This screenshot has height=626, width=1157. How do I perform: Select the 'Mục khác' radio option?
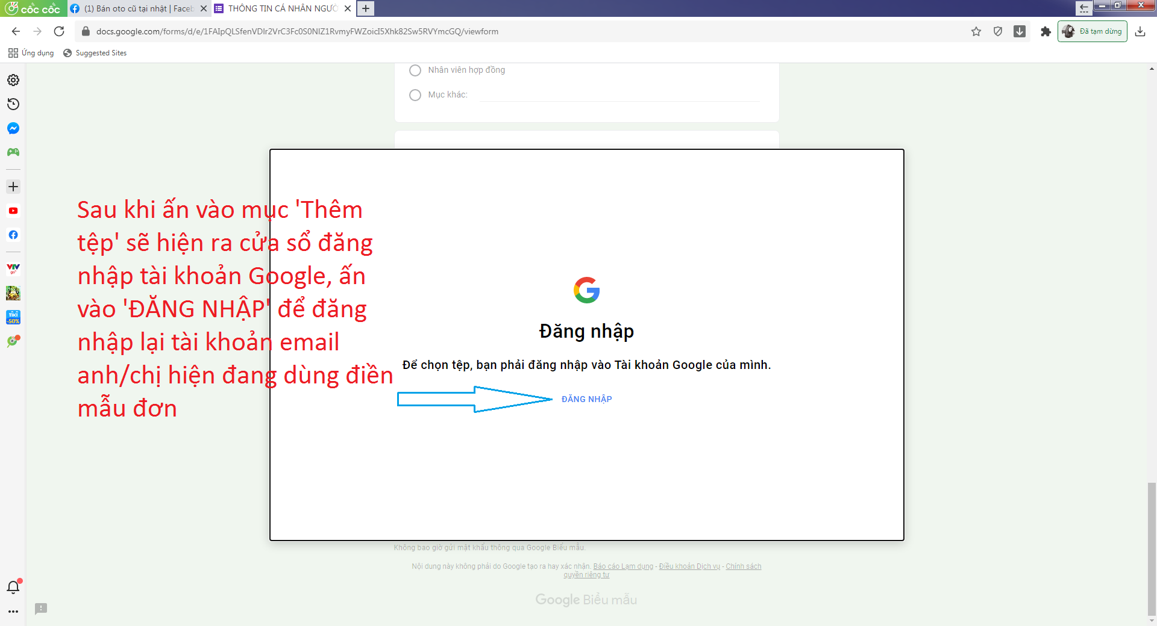(x=415, y=95)
